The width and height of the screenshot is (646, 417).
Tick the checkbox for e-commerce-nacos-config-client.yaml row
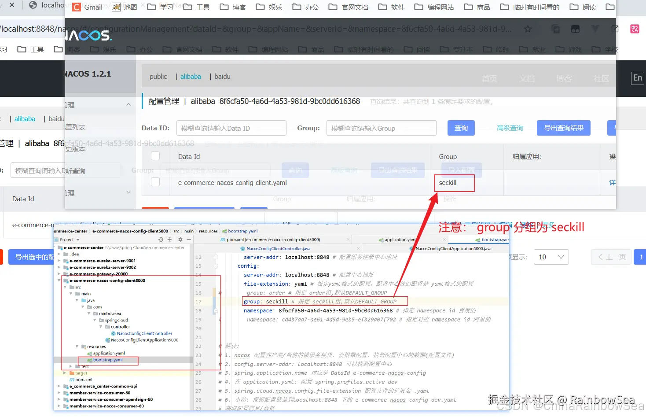155,182
